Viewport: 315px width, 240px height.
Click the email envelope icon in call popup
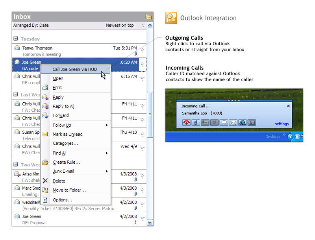coord(233,123)
